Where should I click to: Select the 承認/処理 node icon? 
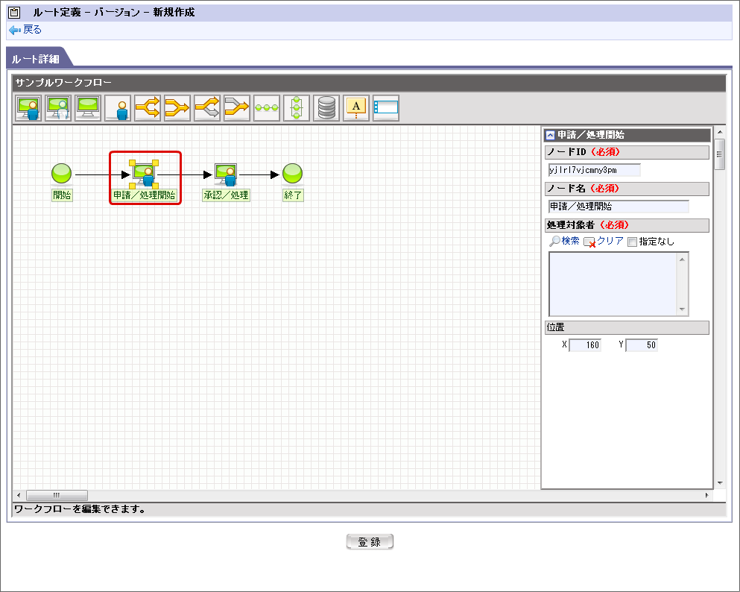(x=226, y=174)
